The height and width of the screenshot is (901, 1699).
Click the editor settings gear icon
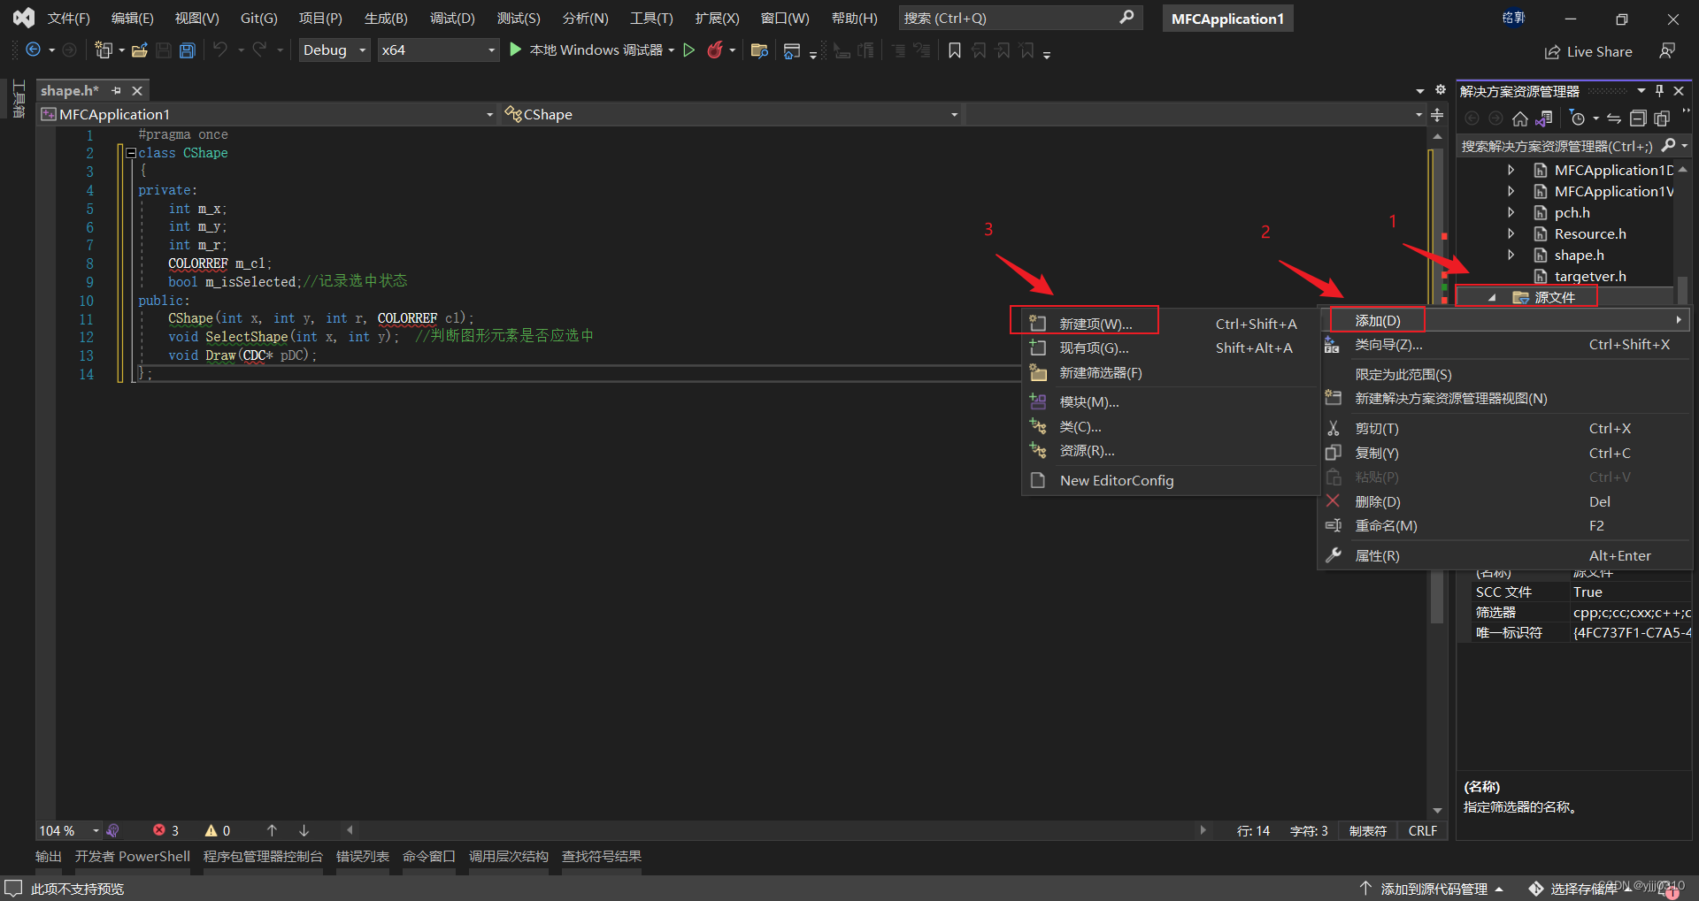(x=1441, y=90)
